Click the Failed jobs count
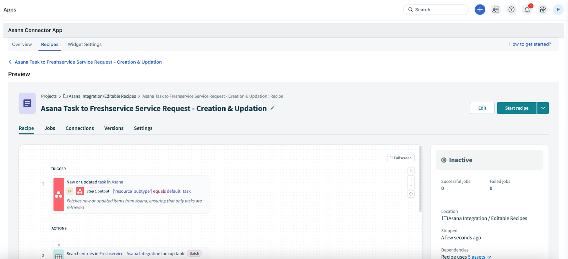 [491, 188]
